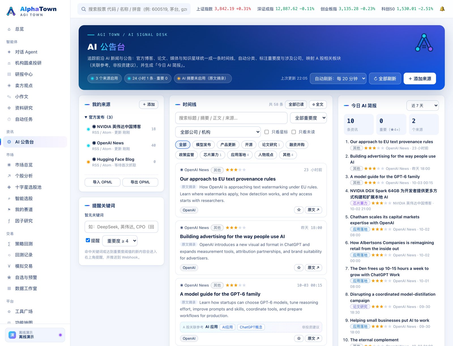453x346 pixels.
Task: Open 对话 Agent sparkle icon
Action: coord(9,52)
